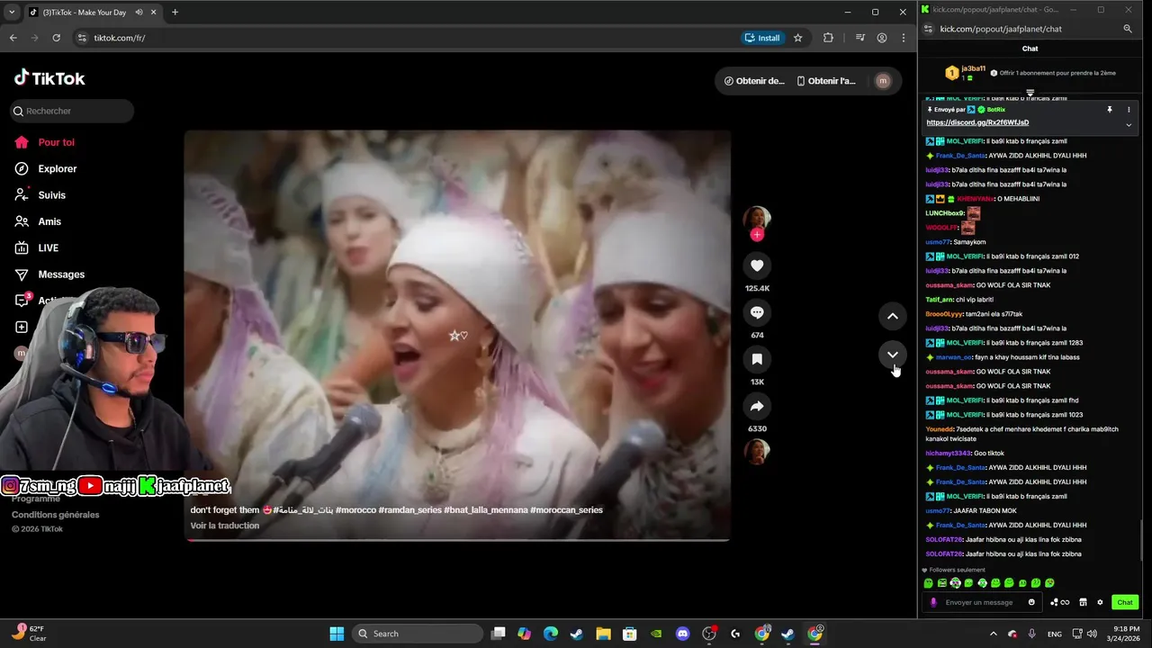Open the #morocco hashtag in the caption
Viewport: 1152px width, 648px height.
355,510
